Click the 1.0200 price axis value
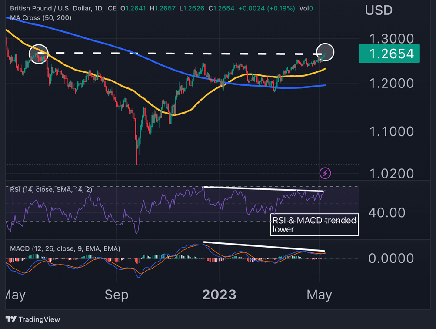 click(391, 174)
